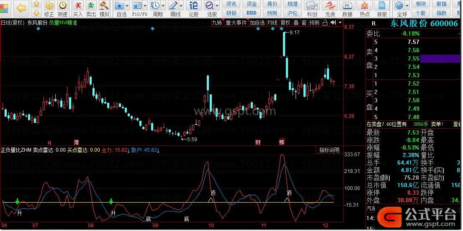Click the 榜 marker on the date axis

click(282, 142)
